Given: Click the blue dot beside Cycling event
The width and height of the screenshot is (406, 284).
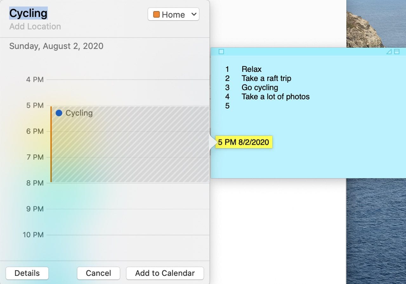Looking at the screenshot, I should click(x=59, y=113).
